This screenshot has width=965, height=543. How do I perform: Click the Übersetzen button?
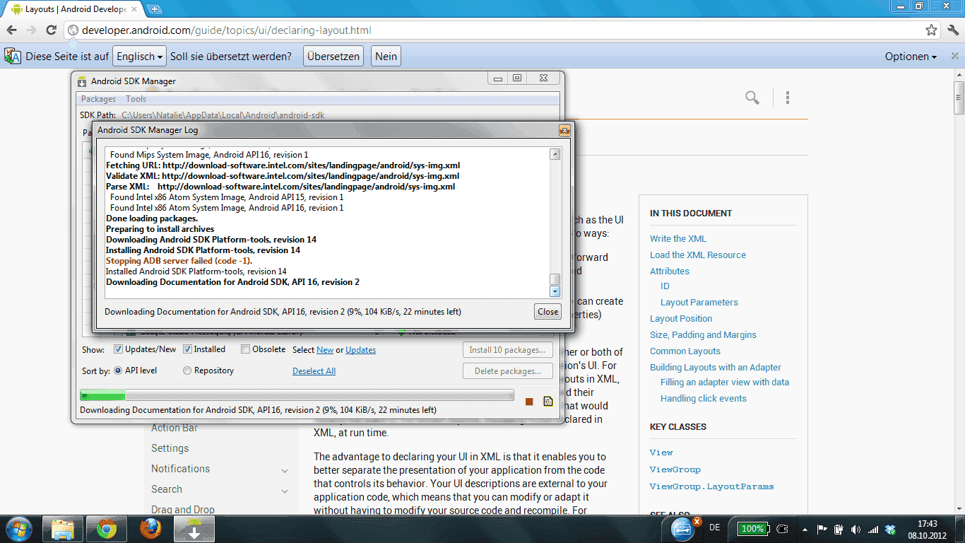(x=333, y=57)
